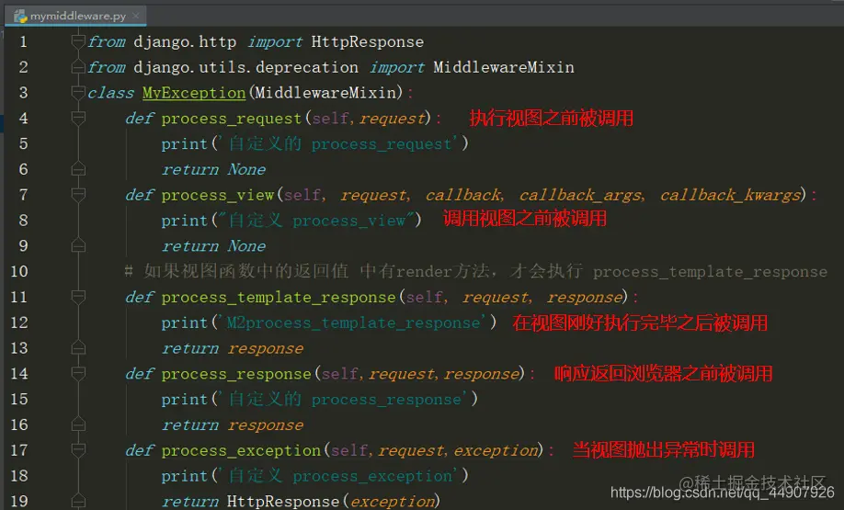Fold the process_request method on line 4
This screenshot has height=510, width=844.
point(78,118)
